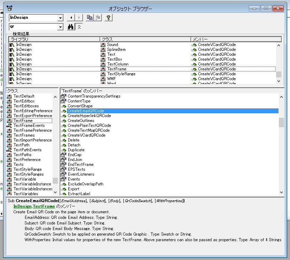Select TextFramePreference class
This screenshot has width=290, height=260.
(x=32, y=130)
